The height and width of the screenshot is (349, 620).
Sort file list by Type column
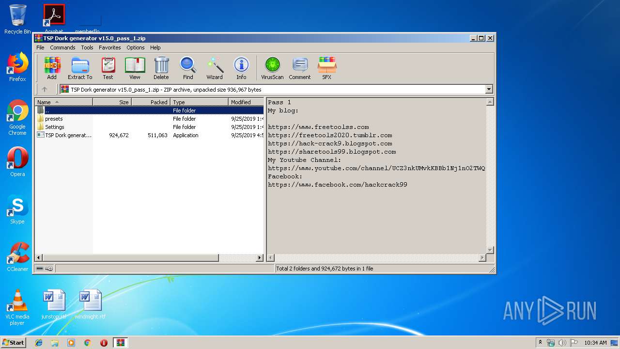coord(200,102)
